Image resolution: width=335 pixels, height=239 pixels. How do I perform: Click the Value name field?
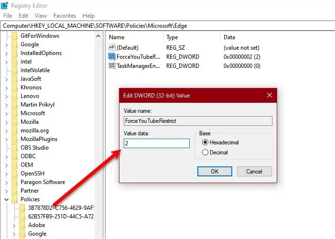click(x=198, y=121)
